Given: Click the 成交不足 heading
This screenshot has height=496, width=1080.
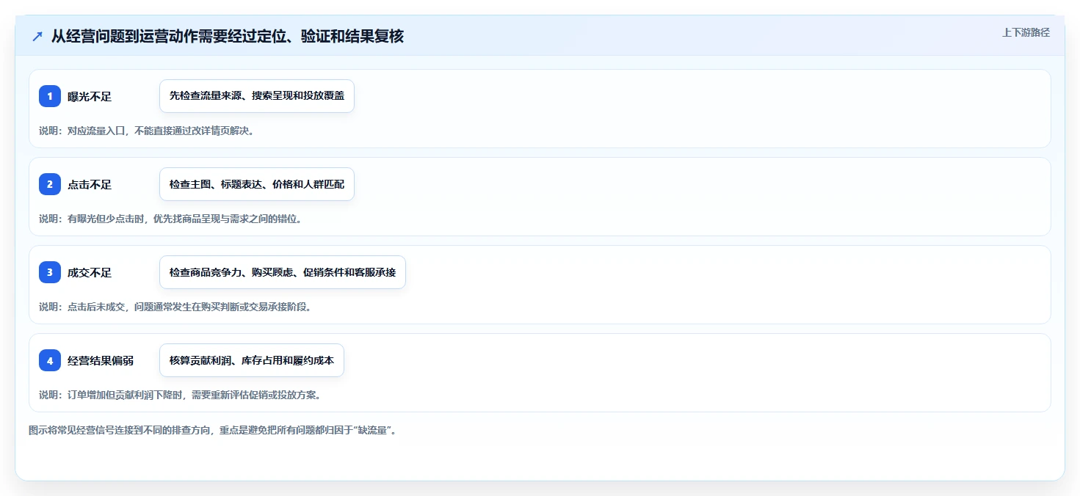Looking at the screenshot, I should [x=90, y=272].
